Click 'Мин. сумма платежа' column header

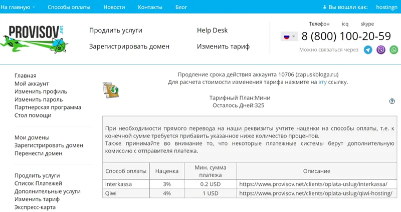point(211,171)
